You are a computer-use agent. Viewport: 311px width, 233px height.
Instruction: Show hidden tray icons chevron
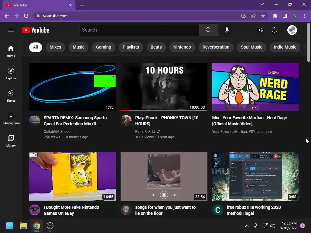click(247, 226)
